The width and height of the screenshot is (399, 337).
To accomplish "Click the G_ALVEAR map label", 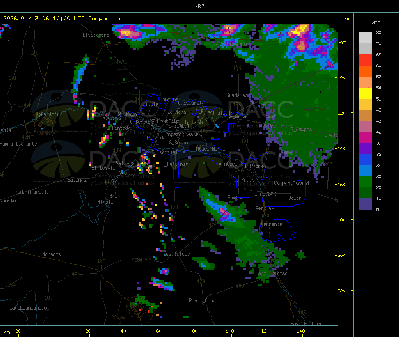I will click(x=265, y=194).
